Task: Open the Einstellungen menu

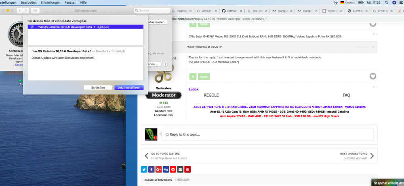Action: 50,2
